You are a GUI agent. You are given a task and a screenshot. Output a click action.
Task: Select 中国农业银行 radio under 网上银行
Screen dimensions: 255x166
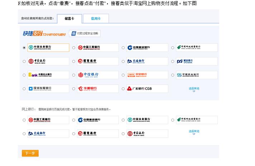pos(123,120)
